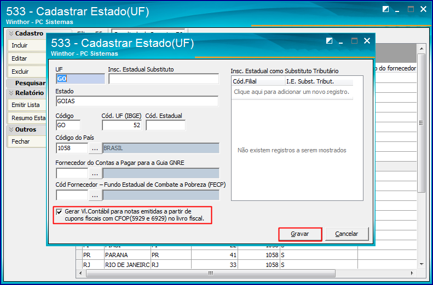The width and height of the screenshot is (433, 285).
Task: Open FECP supplier lookup ellipsis button
Action: (x=95, y=195)
